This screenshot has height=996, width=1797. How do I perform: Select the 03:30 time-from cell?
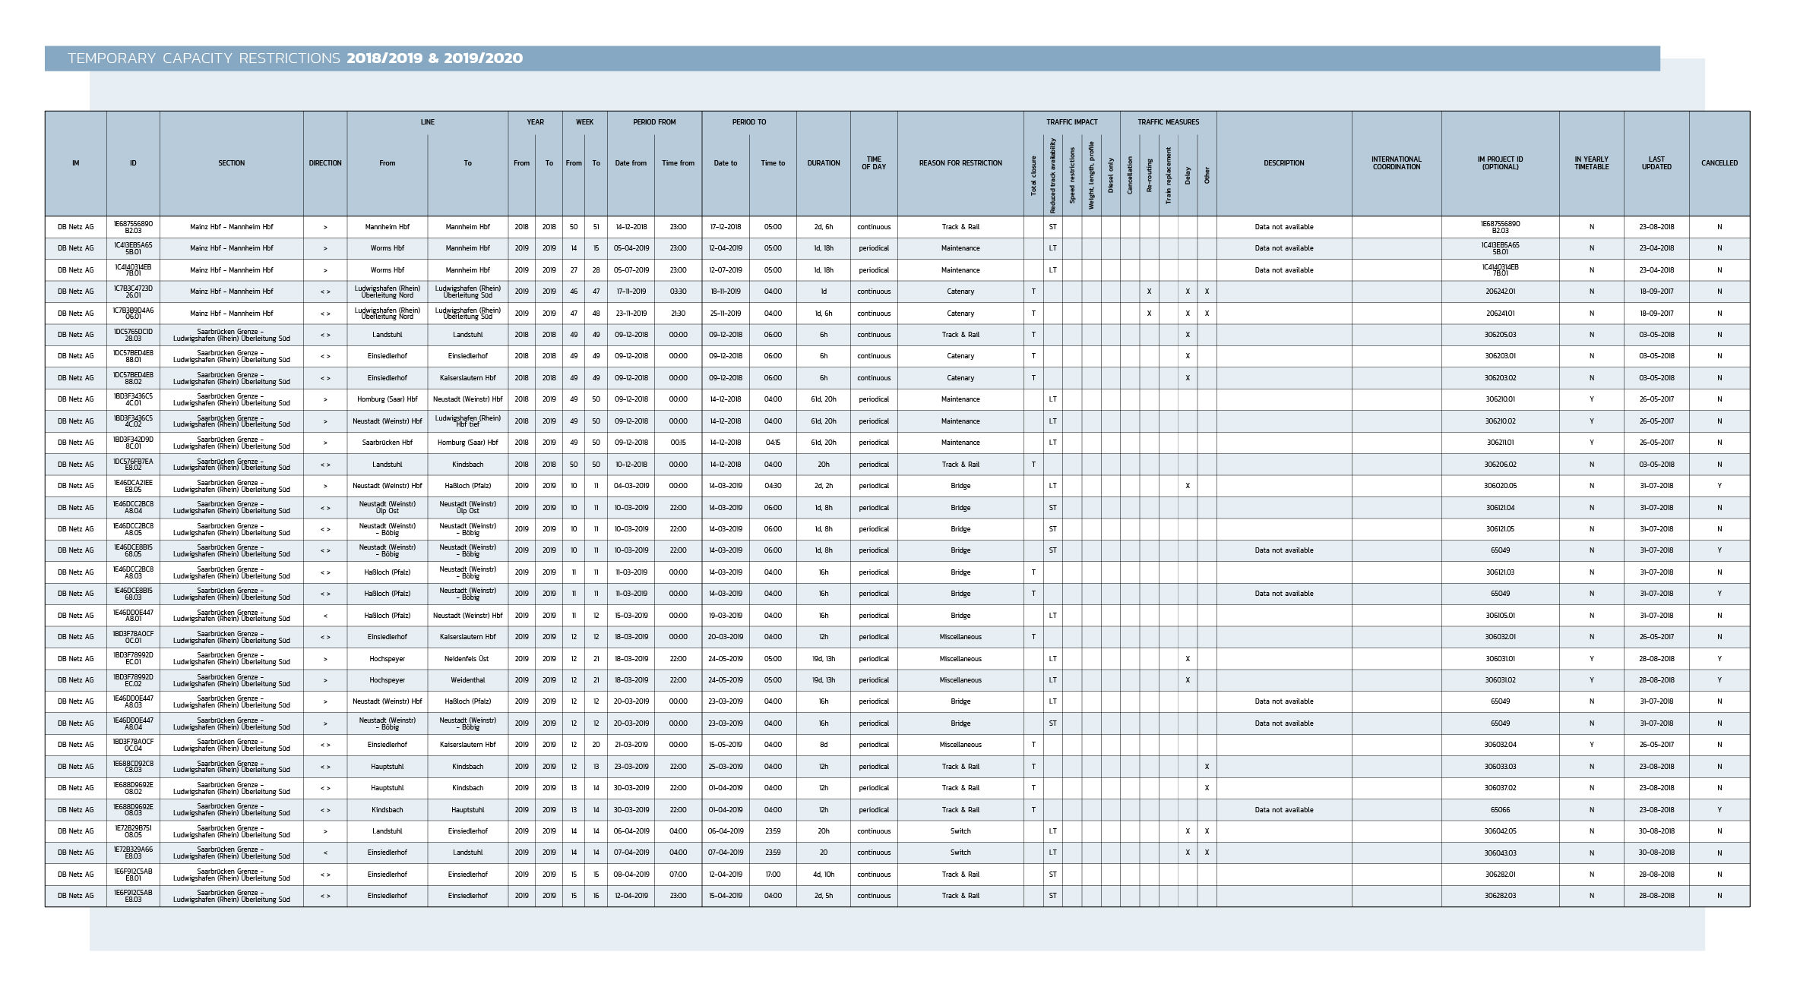(x=678, y=292)
